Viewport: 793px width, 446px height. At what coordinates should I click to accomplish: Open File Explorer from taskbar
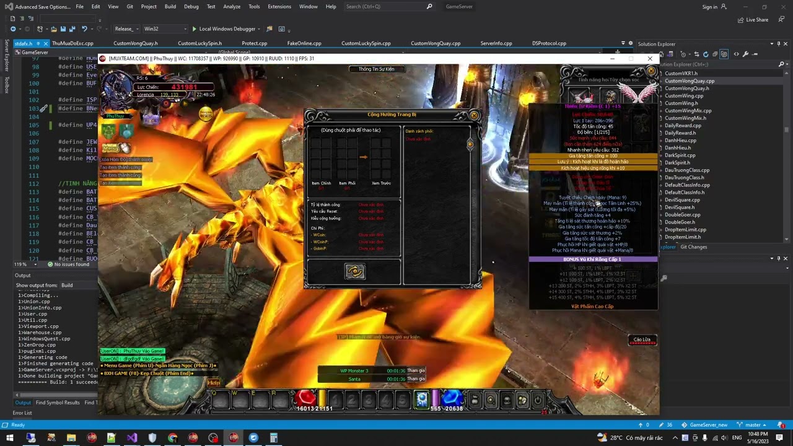(71, 438)
